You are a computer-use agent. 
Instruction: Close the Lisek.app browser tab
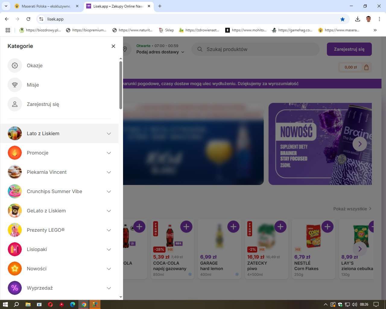[149, 6]
